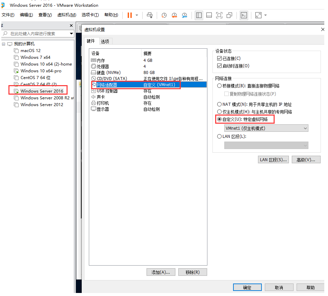Click the 移除(R) button
The height and width of the screenshot is (296, 328).
click(x=193, y=272)
